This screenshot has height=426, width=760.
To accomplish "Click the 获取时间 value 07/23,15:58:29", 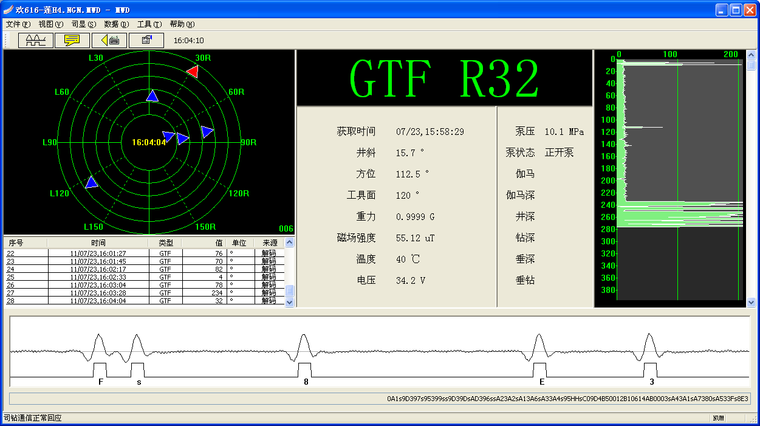I will (430, 131).
